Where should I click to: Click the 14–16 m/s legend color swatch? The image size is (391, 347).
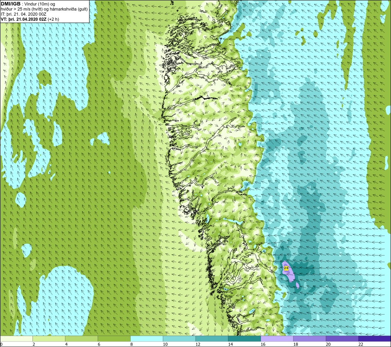click(244, 338)
